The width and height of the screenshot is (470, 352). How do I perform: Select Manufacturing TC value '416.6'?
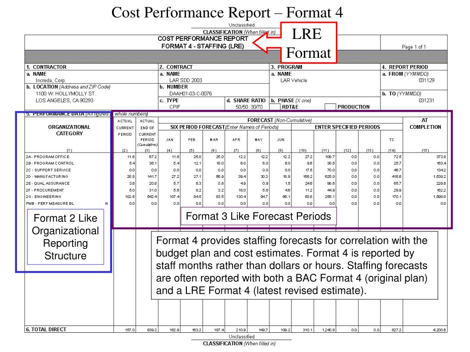(x=397, y=176)
